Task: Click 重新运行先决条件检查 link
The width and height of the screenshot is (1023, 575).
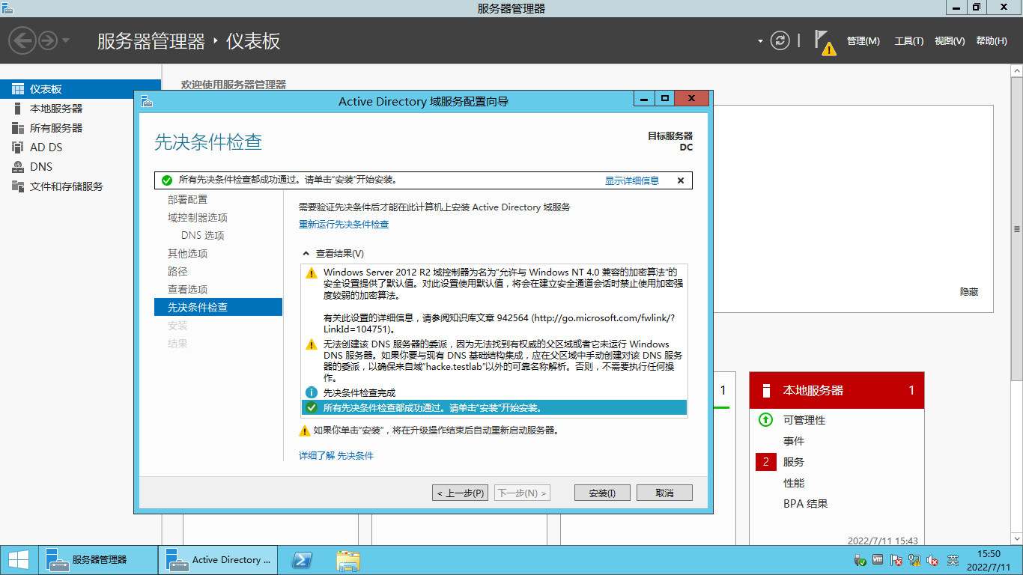Action: point(344,224)
